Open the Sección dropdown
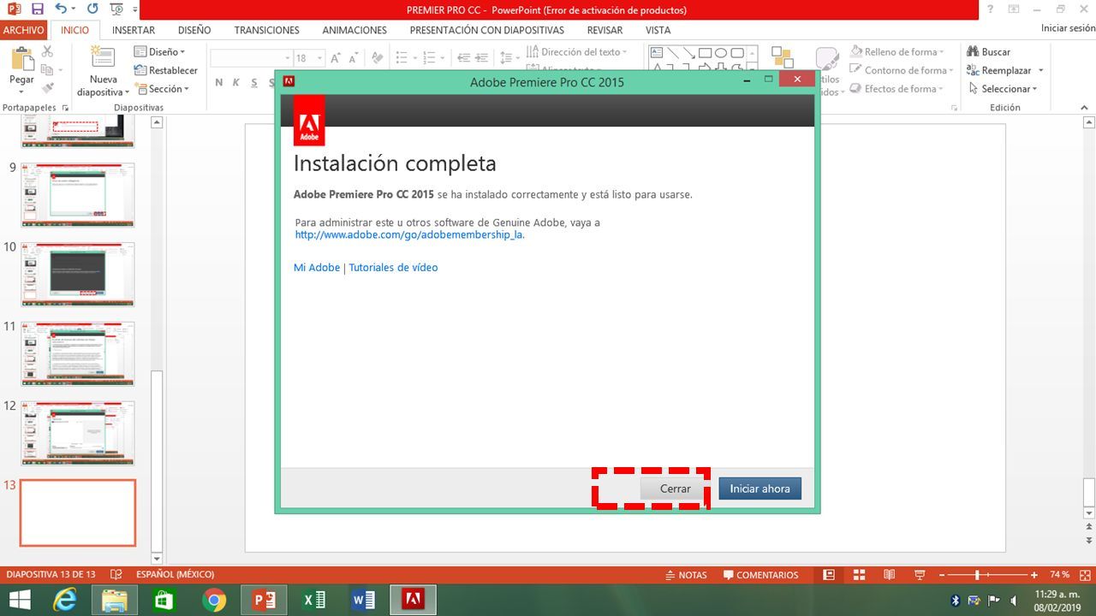 coord(163,88)
